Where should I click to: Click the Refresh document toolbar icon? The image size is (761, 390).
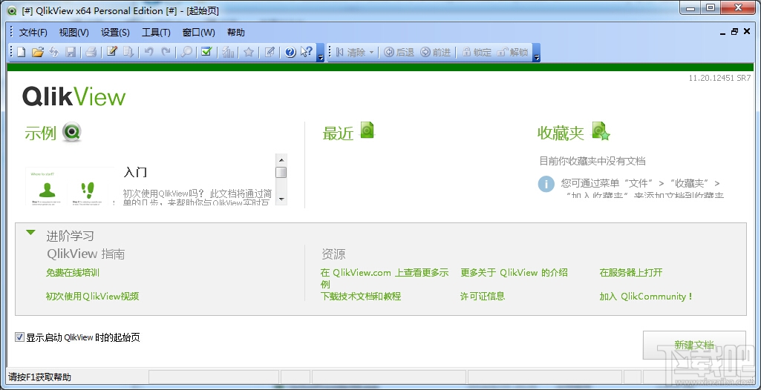pos(54,53)
